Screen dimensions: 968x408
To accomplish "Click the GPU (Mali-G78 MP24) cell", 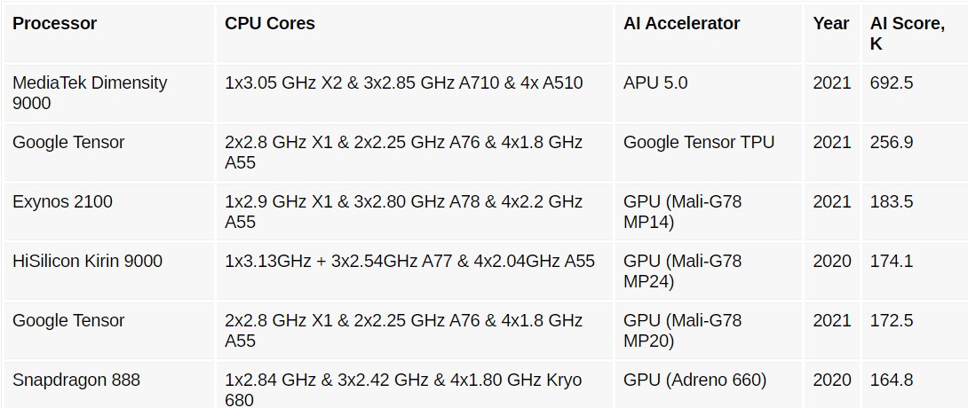I will (682, 271).
